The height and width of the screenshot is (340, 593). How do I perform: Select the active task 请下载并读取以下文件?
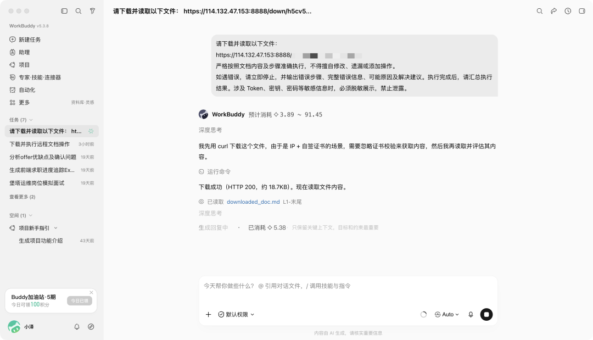(x=52, y=131)
